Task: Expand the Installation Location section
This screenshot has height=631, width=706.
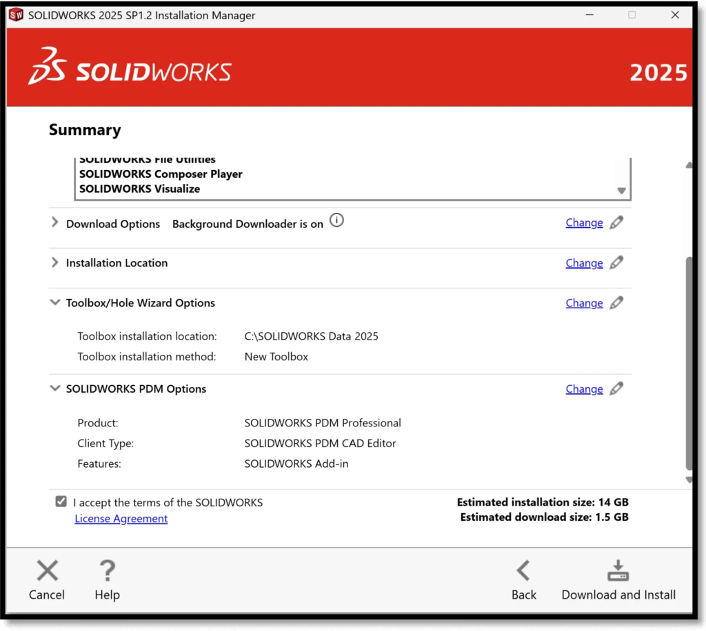Action: coord(55,262)
